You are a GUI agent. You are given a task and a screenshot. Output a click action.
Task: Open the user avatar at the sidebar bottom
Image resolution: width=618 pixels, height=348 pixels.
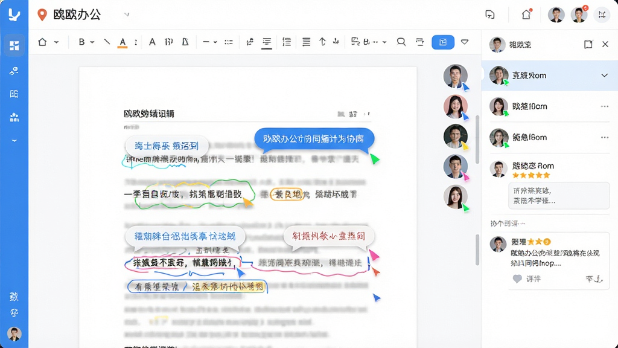[x=14, y=334]
